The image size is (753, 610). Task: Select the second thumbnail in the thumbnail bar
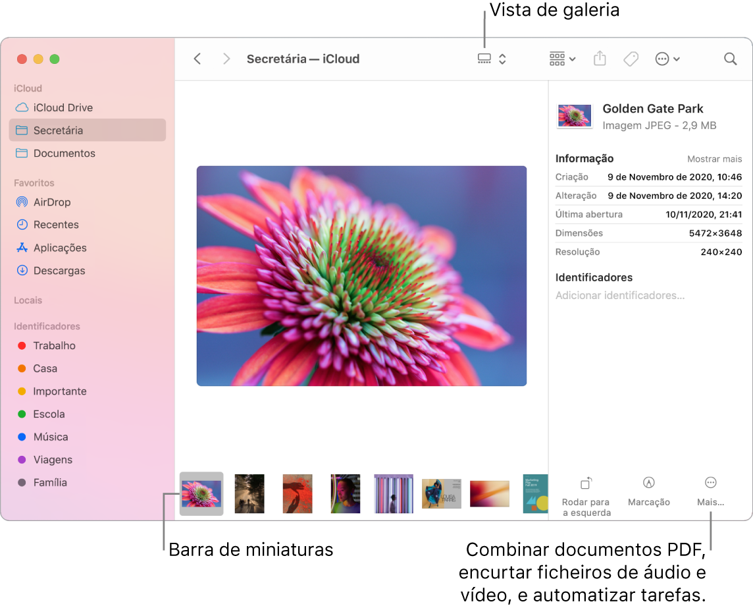[x=249, y=493]
